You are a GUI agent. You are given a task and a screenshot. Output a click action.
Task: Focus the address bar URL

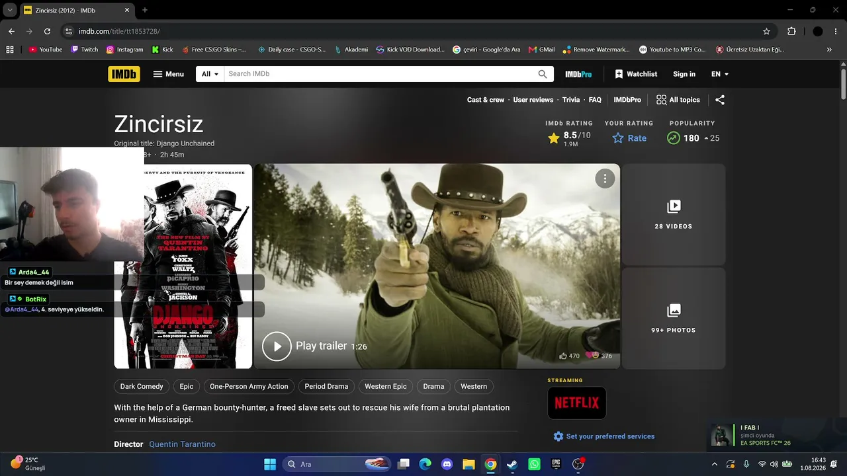point(119,31)
